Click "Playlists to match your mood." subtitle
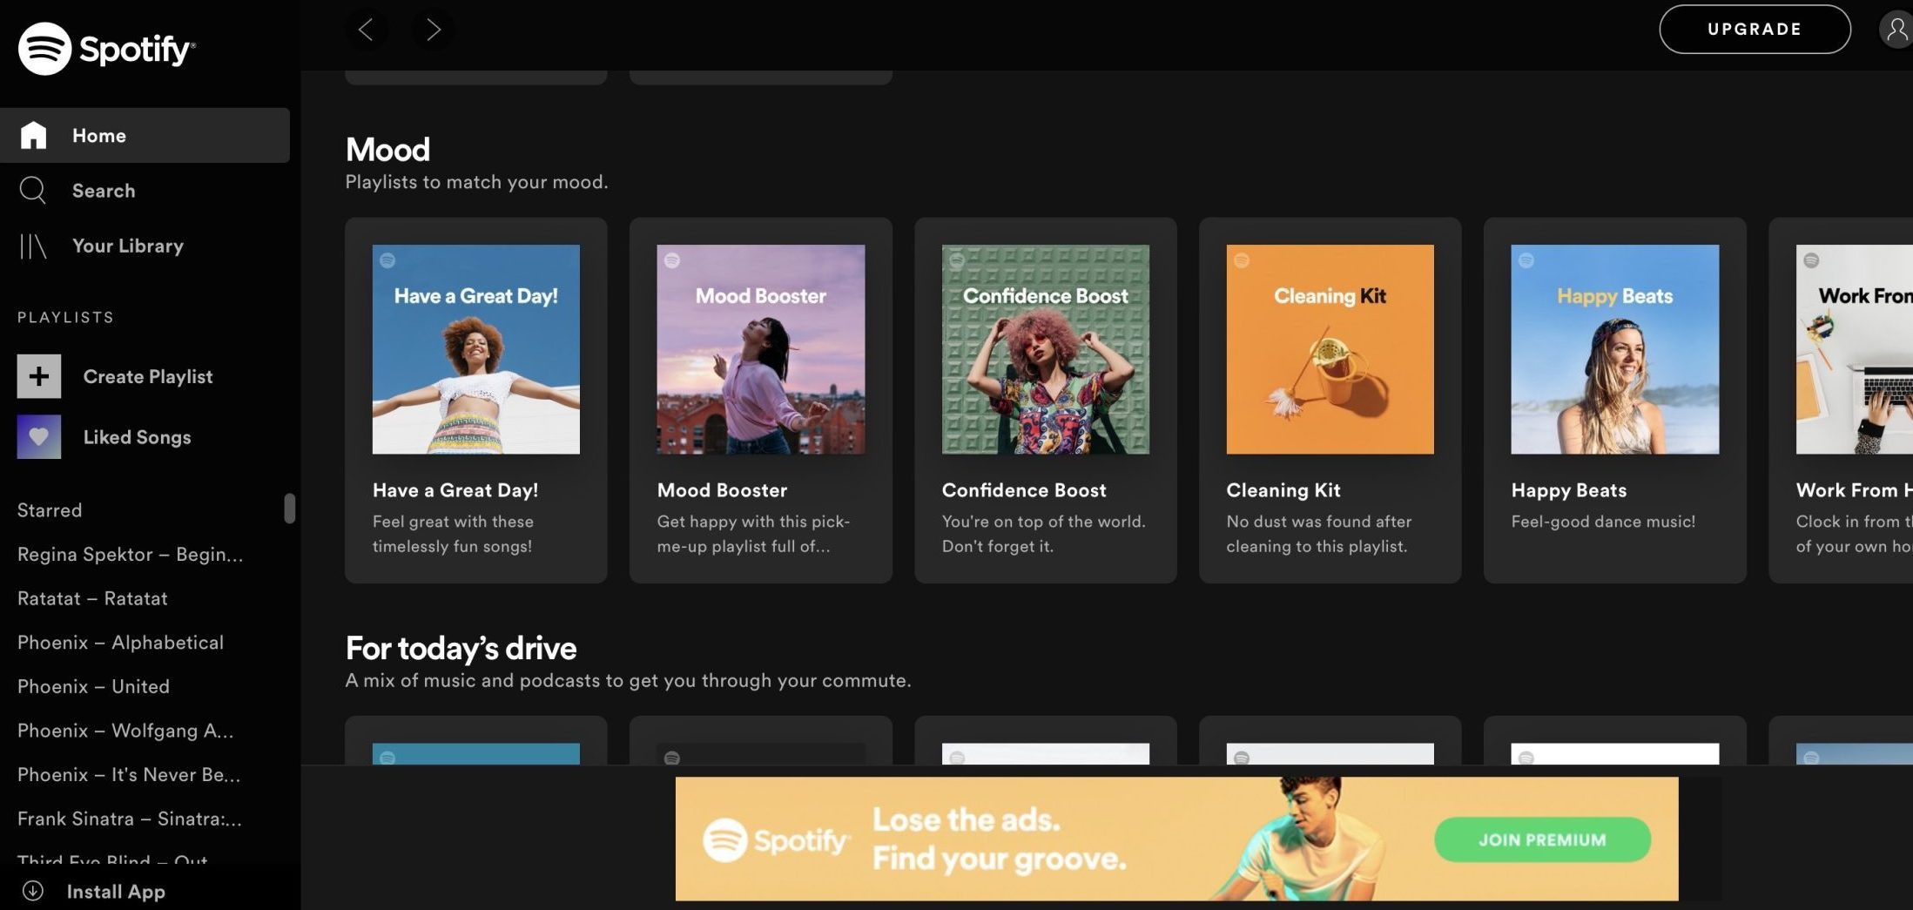Screen dimensions: 1913x910 click(x=476, y=182)
